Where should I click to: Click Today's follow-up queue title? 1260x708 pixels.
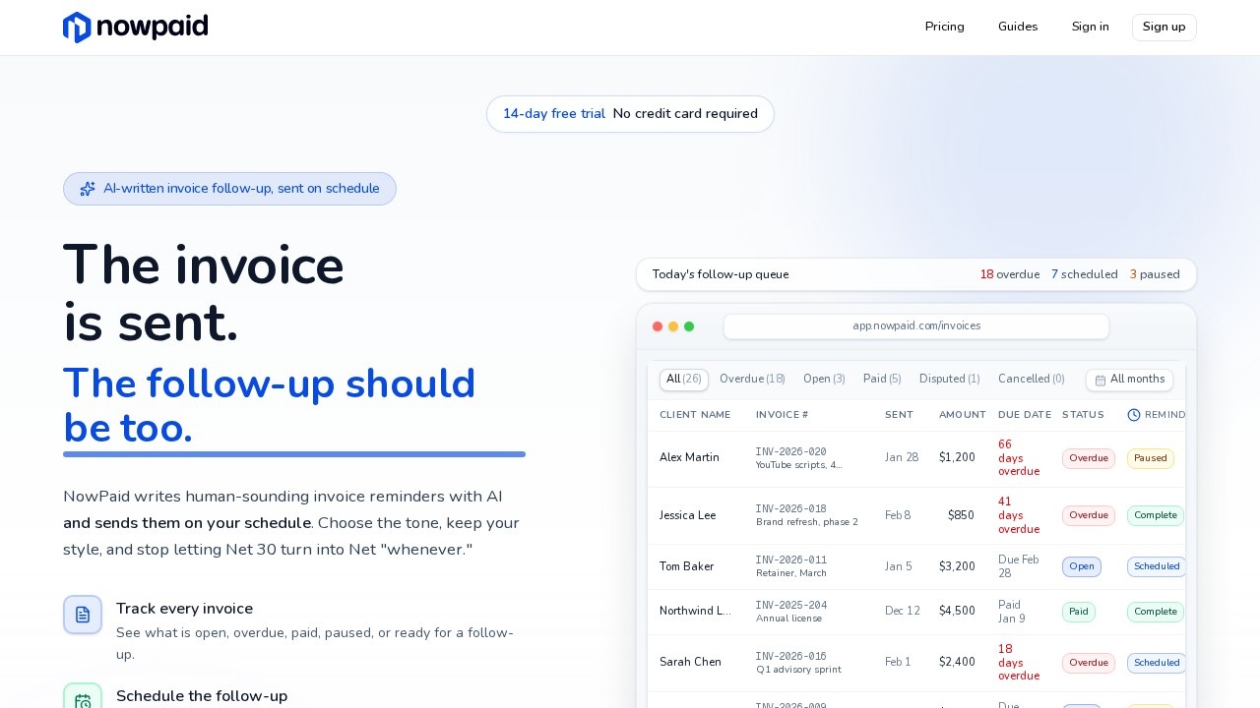point(721,275)
